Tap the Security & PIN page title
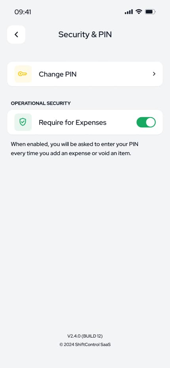This screenshot has height=368, width=170. tap(85, 34)
